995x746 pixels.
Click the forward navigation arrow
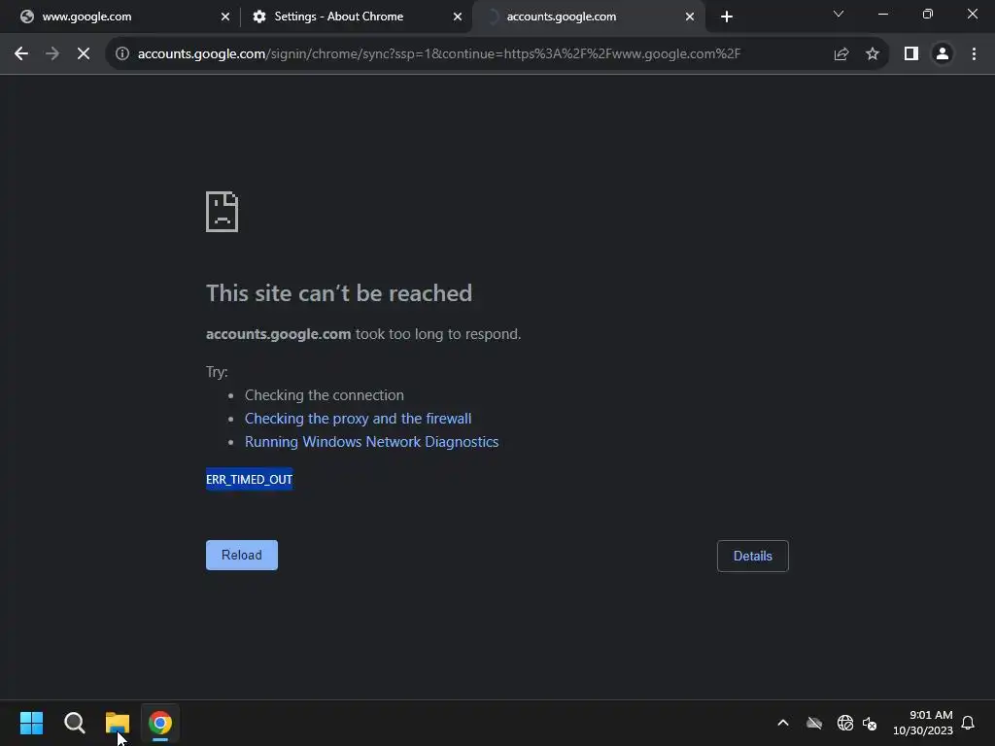click(x=52, y=54)
